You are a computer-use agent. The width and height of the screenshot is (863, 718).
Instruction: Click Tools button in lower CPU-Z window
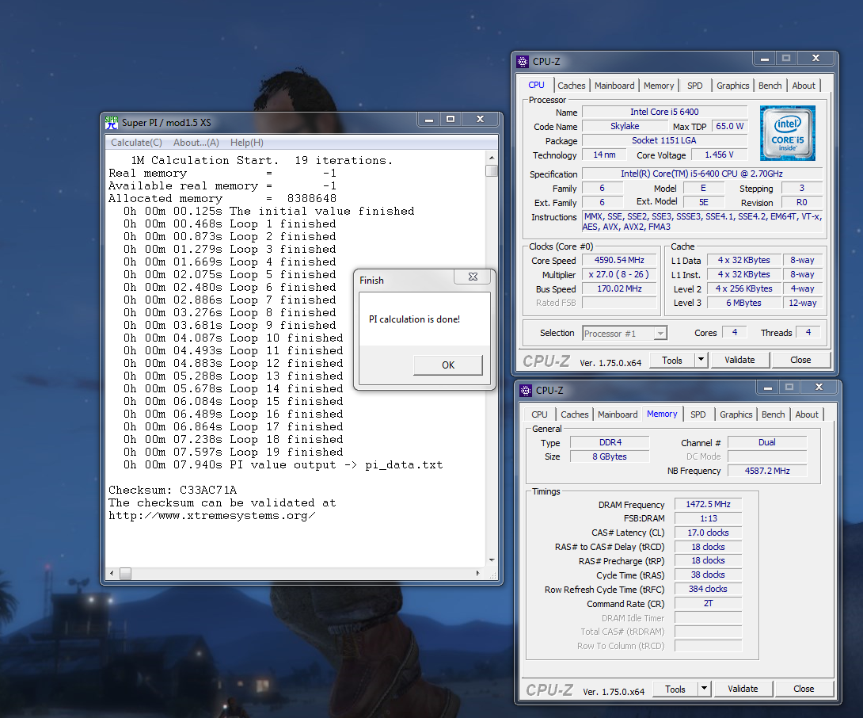pyautogui.click(x=675, y=689)
